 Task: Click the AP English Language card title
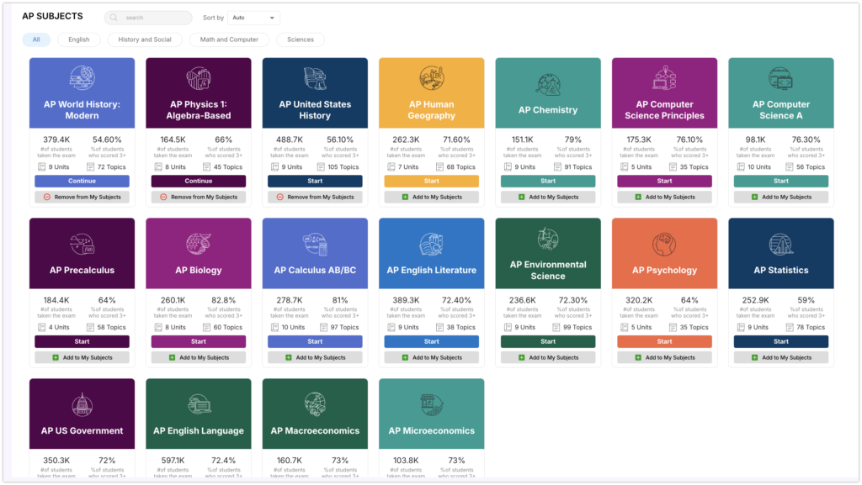[199, 431]
